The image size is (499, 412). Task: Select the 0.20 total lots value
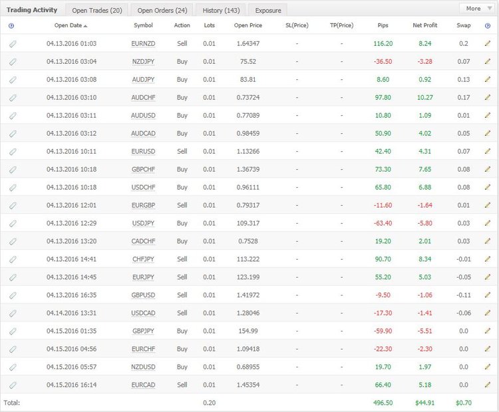click(x=210, y=403)
